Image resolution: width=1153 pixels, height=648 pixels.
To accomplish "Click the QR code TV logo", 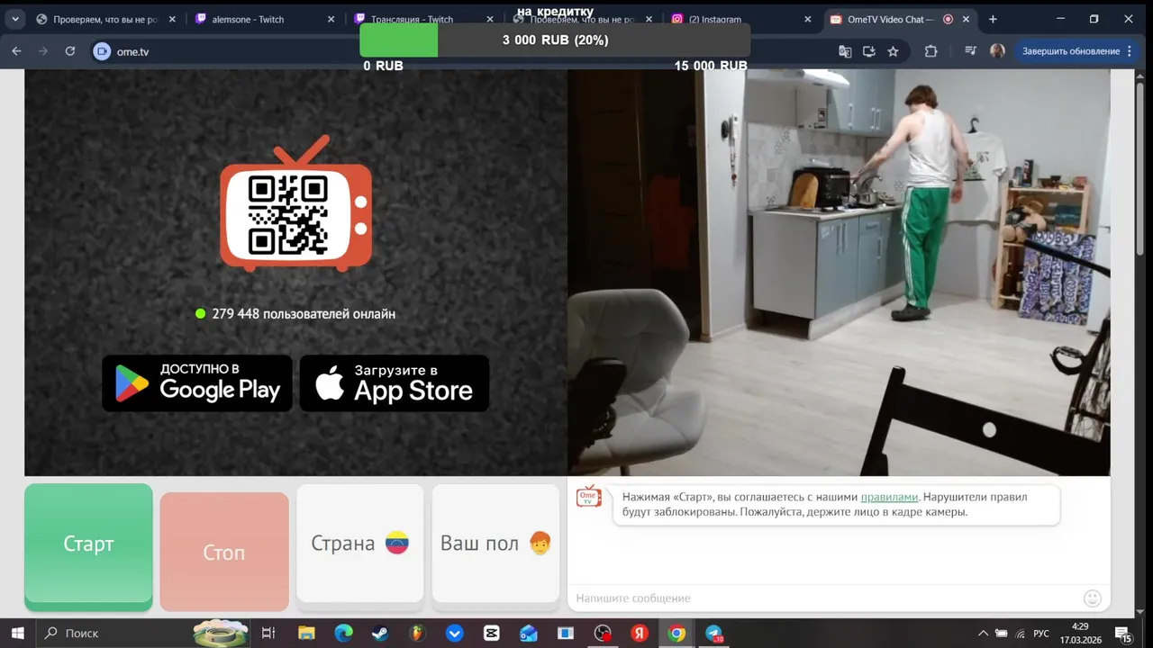I will click(x=295, y=205).
